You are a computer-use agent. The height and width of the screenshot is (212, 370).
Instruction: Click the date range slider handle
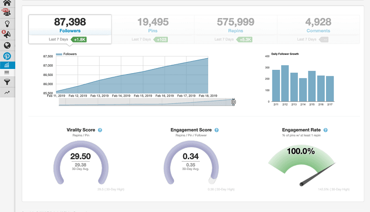click(x=234, y=102)
